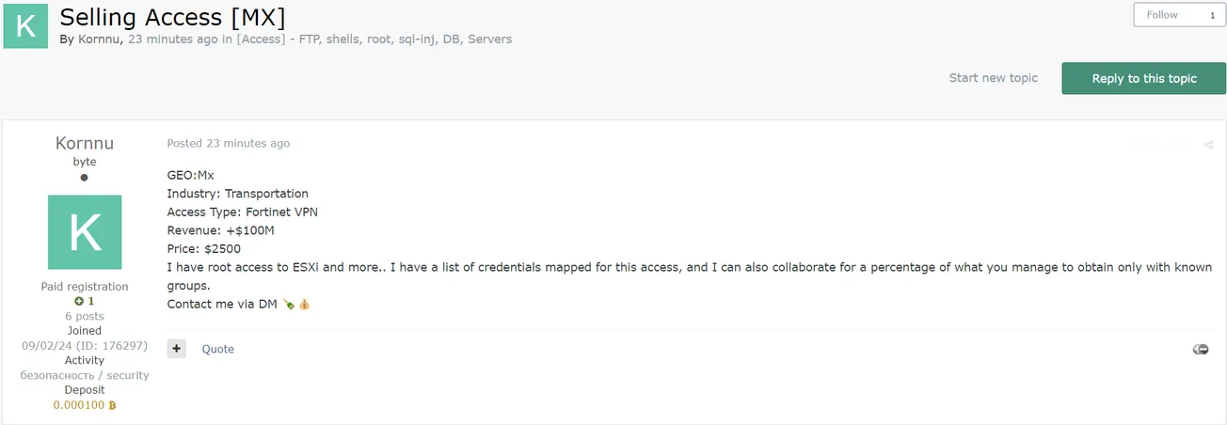The height and width of the screenshot is (425, 1227).
Task: Click the money bag emoji in the post
Action: click(305, 305)
